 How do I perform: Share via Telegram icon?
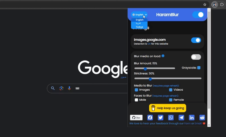181,118
